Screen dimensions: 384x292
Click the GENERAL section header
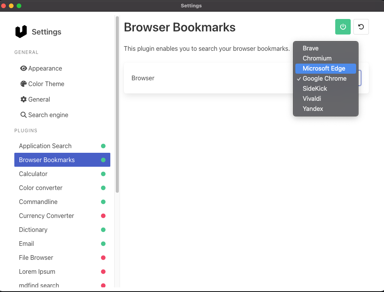point(26,52)
